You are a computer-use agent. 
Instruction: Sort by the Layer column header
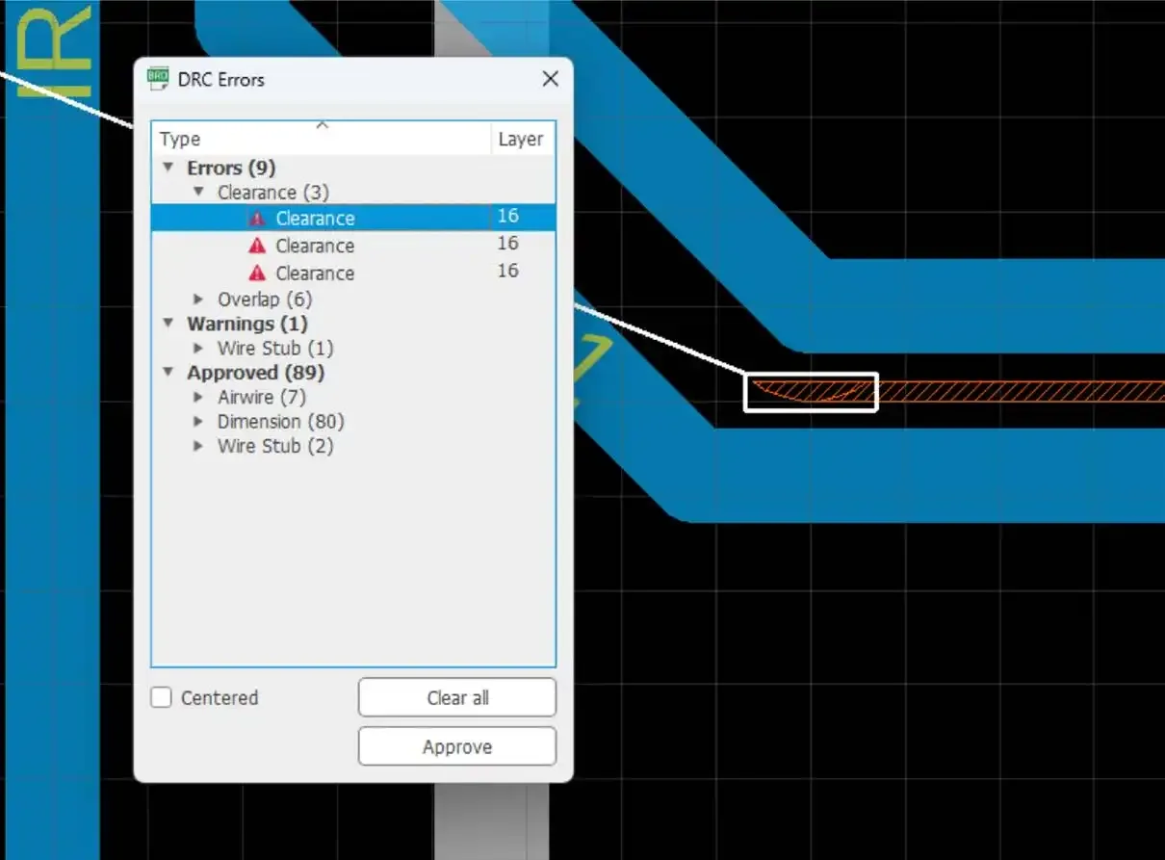click(x=521, y=140)
